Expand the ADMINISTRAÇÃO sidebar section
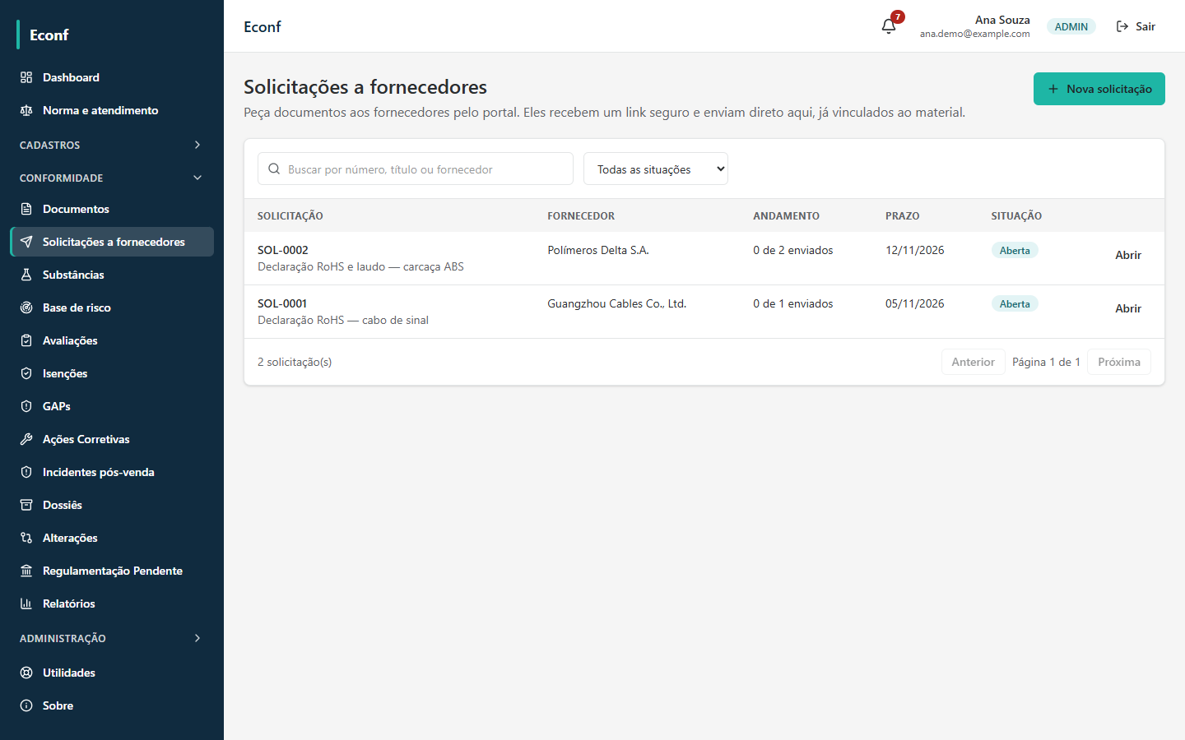 pyautogui.click(x=112, y=638)
